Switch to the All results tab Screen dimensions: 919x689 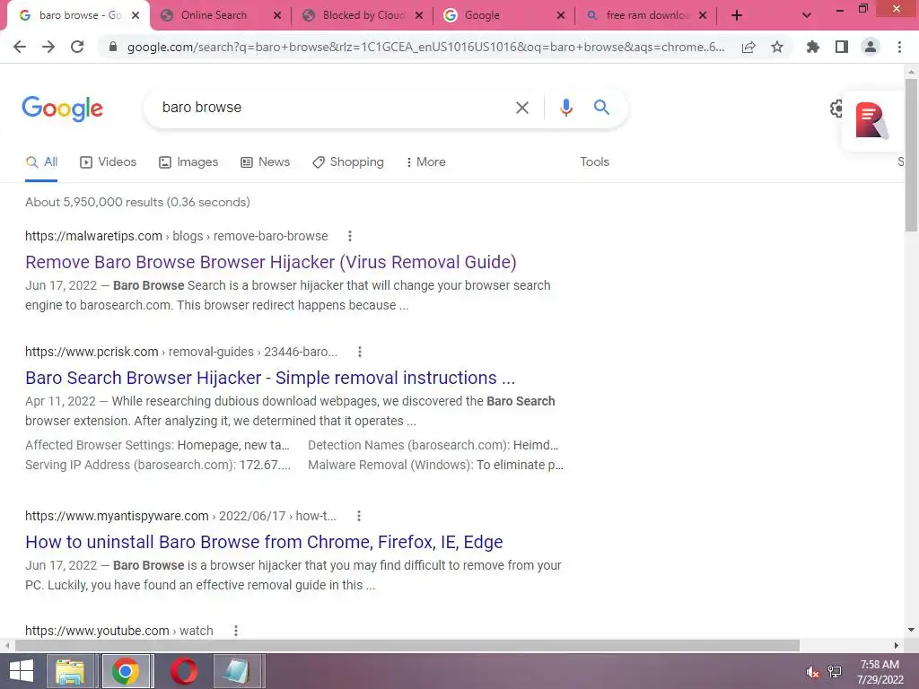point(41,161)
